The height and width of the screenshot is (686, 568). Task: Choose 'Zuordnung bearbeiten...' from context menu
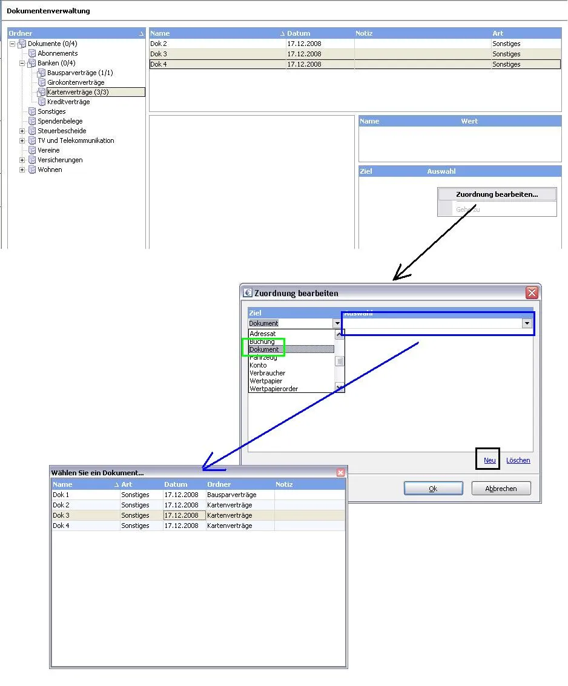[x=497, y=194]
